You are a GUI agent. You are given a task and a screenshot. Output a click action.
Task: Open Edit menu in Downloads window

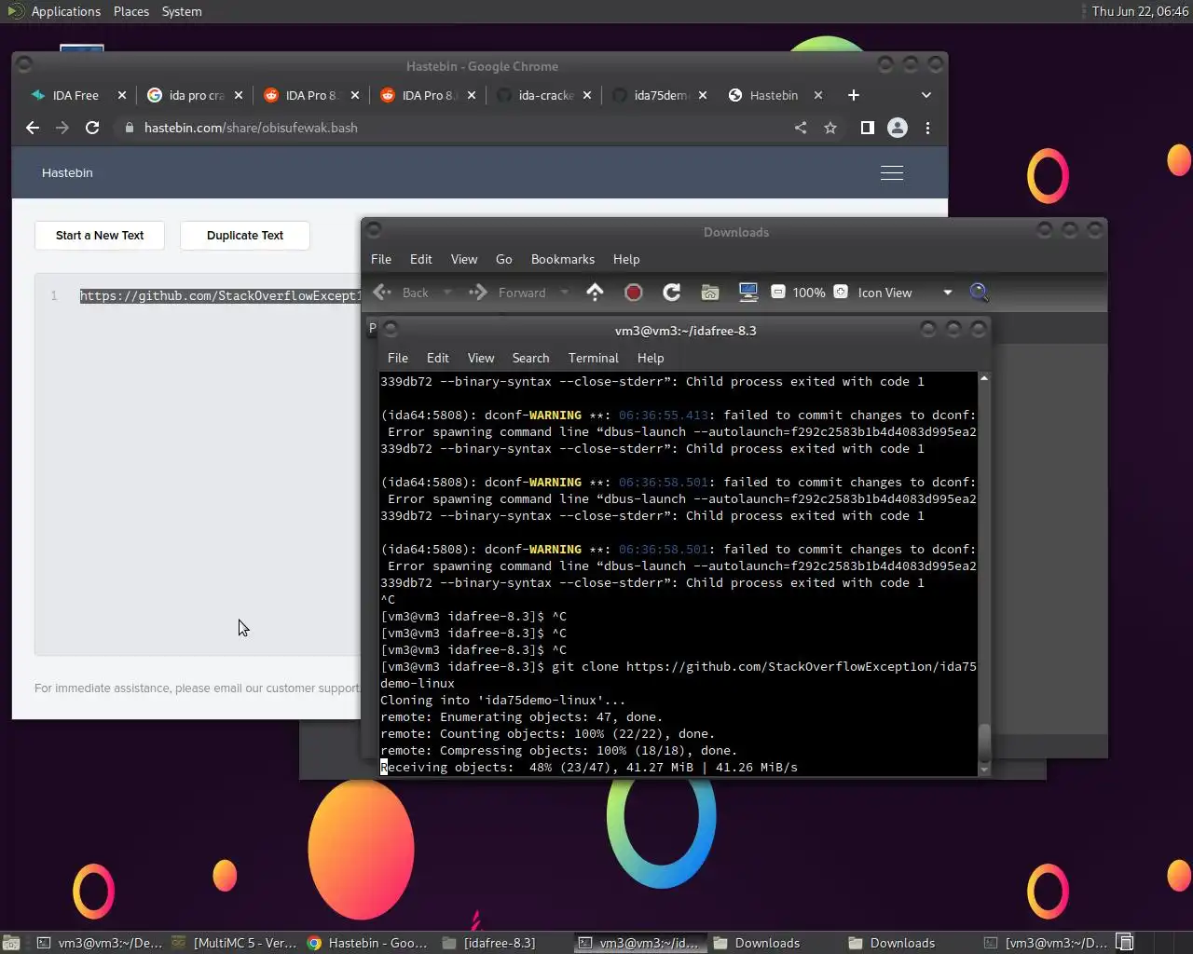pyautogui.click(x=421, y=259)
